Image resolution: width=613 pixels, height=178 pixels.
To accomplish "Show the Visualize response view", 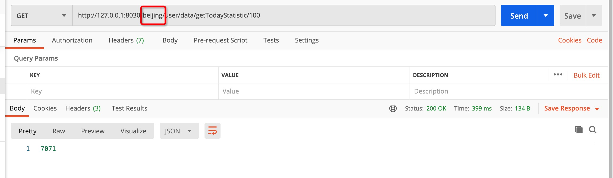I will click(133, 131).
